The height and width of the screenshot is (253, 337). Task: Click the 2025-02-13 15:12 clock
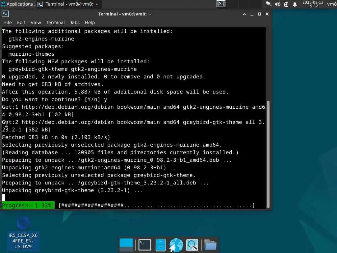click(313, 4)
